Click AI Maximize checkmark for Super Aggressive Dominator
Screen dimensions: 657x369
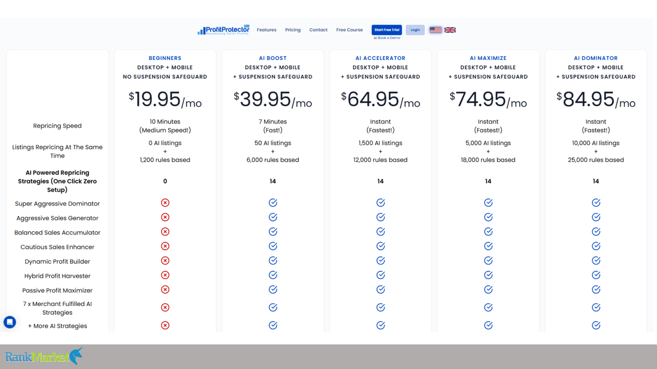click(x=488, y=203)
